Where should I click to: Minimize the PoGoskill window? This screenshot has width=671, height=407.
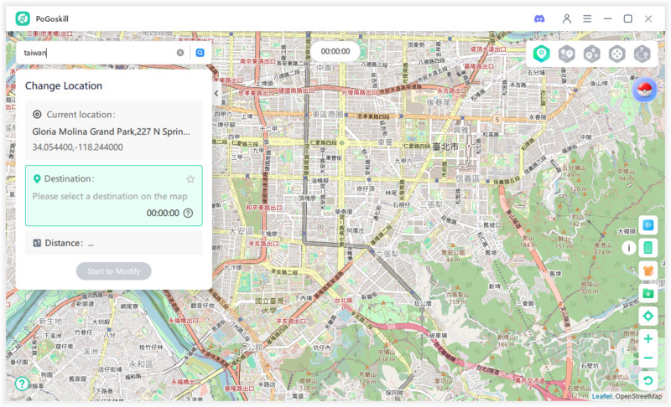tap(607, 18)
